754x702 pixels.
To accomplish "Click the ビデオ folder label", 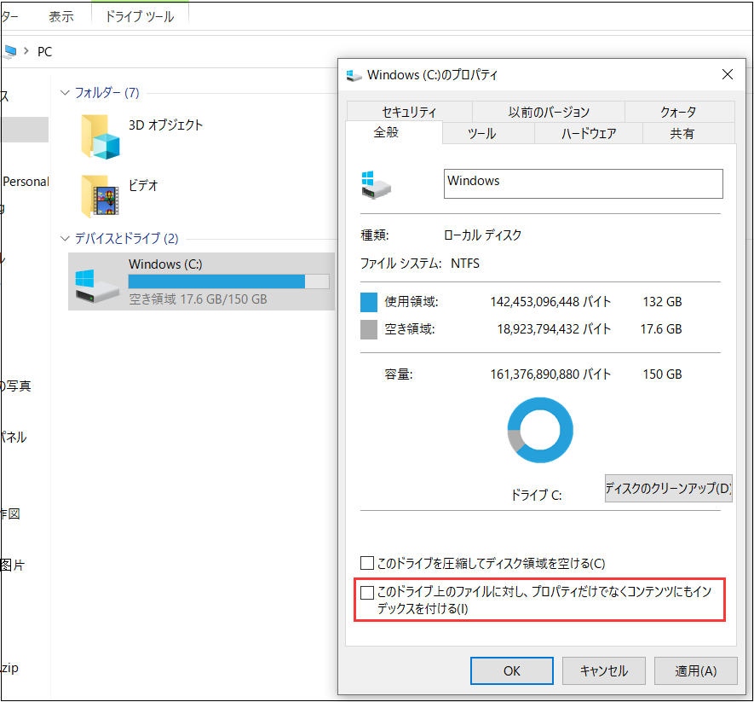I will tap(143, 185).
